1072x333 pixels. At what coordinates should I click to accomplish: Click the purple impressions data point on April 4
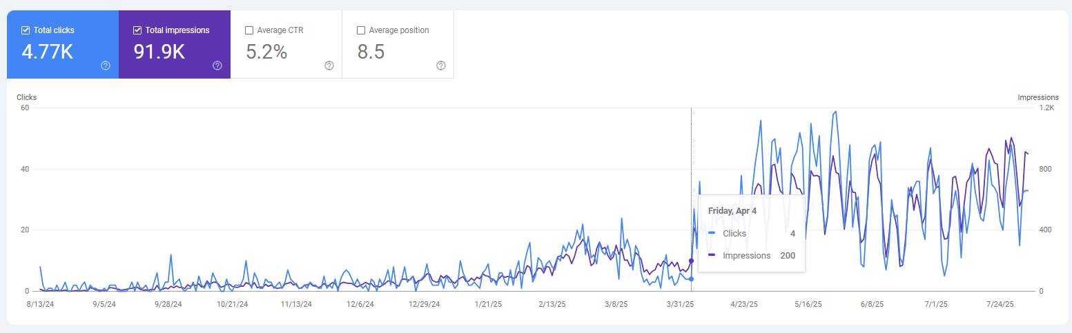point(691,261)
